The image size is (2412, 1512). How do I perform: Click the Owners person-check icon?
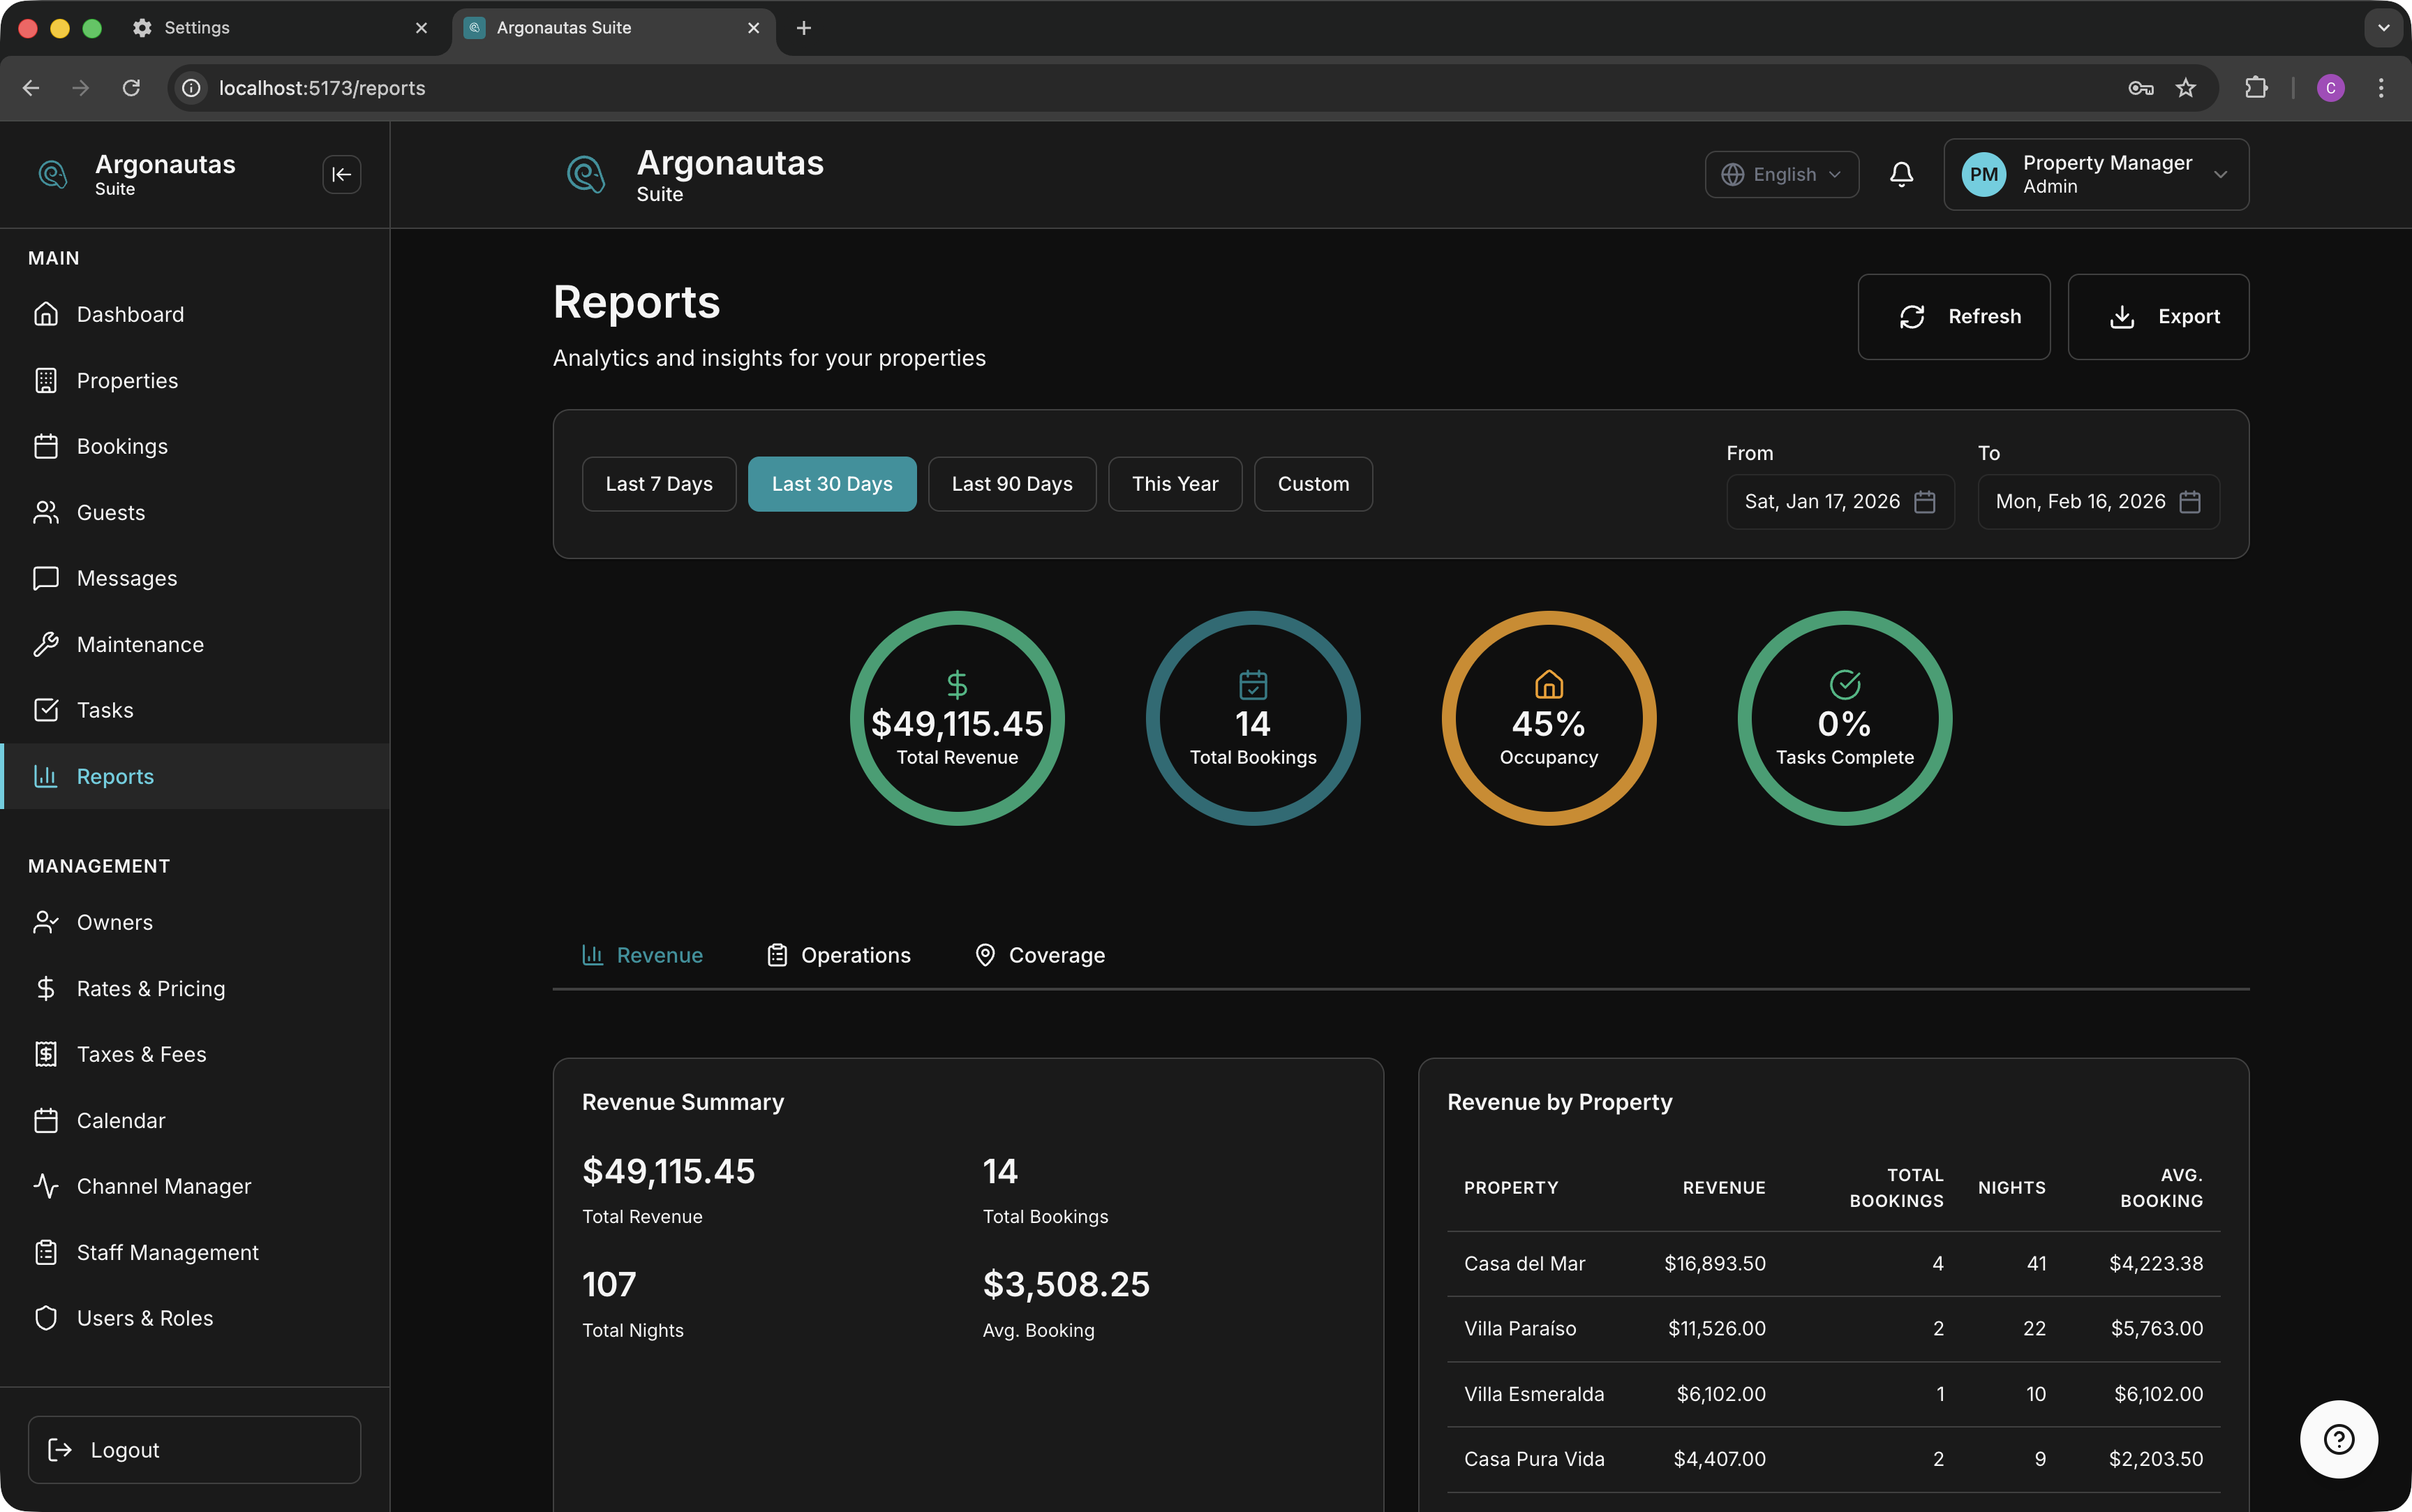46,922
